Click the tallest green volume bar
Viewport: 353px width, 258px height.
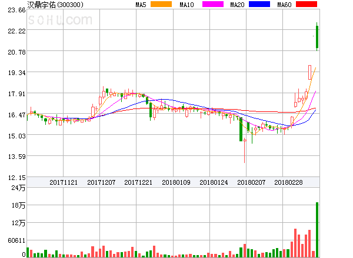pos(317,230)
